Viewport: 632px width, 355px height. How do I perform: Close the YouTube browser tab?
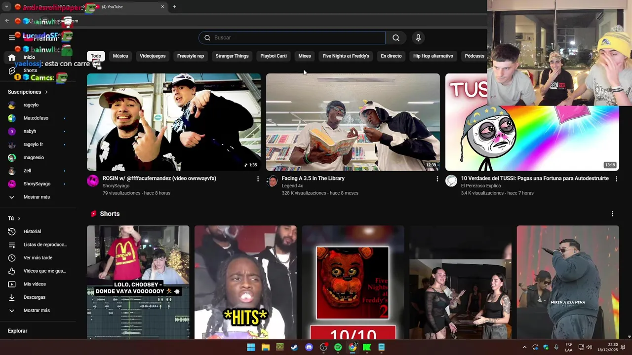click(x=162, y=7)
